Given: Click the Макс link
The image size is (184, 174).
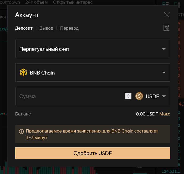Looking at the screenshot, I should pos(165,114).
